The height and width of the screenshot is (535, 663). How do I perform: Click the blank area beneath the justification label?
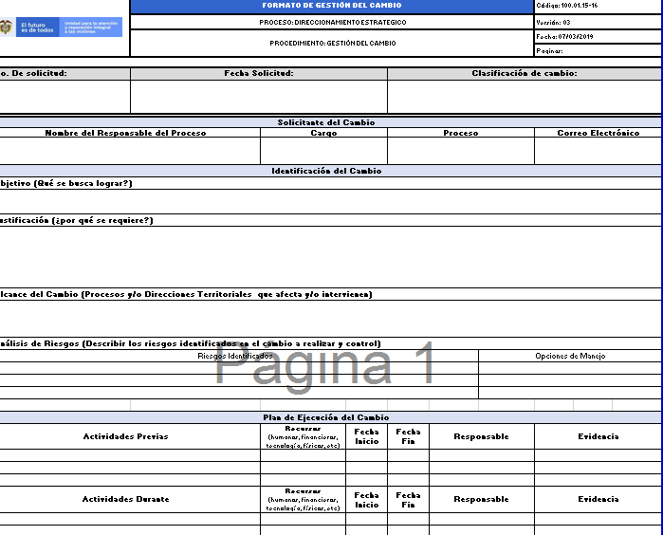pyautogui.click(x=330, y=257)
